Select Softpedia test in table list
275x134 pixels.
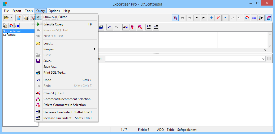19,31
